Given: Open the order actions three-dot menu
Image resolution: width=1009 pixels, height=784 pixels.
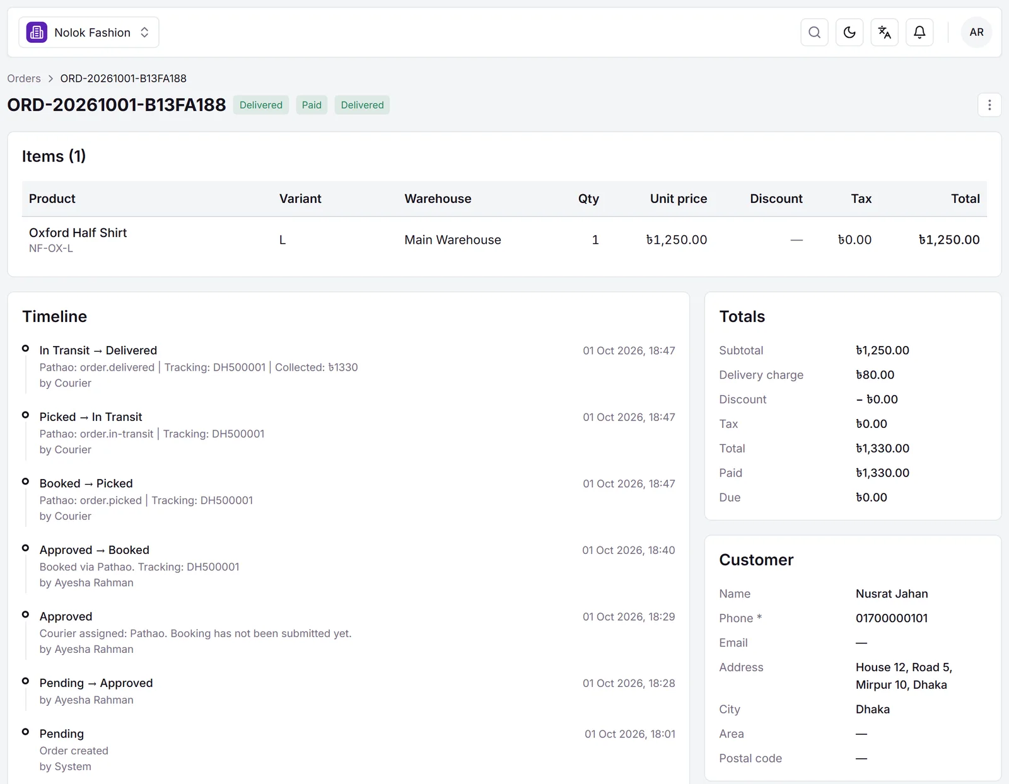Looking at the screenshot, I should coord(989,105).
